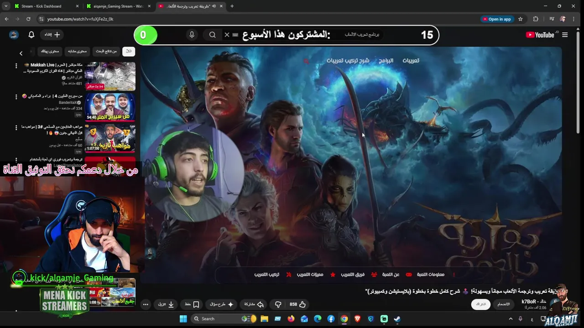This screenshot has width=584, height=328.
Task: Click عن اللعبة link in the video
Action: point(391,275)
